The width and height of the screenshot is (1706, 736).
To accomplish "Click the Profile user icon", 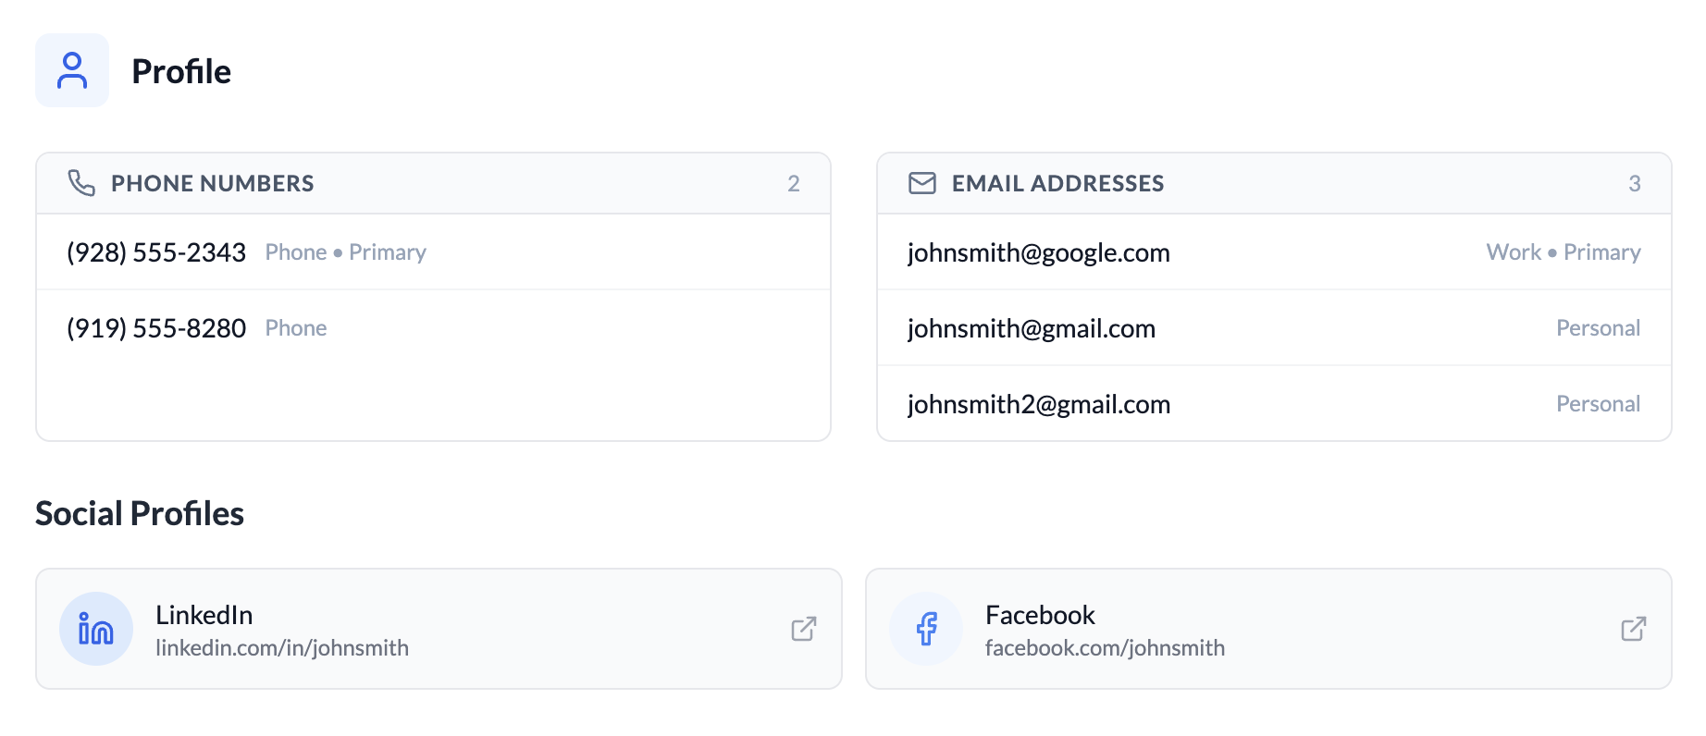I will (x=72, y=71).
